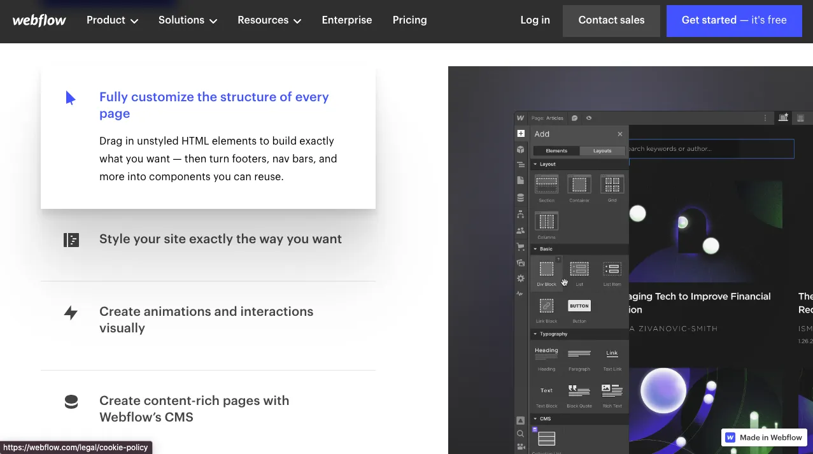Click the Get started — it's free button

[734, 20]
